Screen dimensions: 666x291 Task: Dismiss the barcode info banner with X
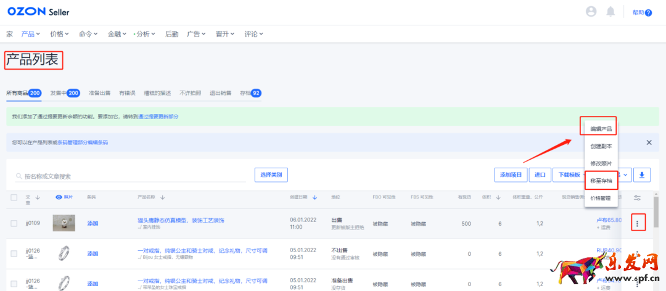tap(649, 142)
